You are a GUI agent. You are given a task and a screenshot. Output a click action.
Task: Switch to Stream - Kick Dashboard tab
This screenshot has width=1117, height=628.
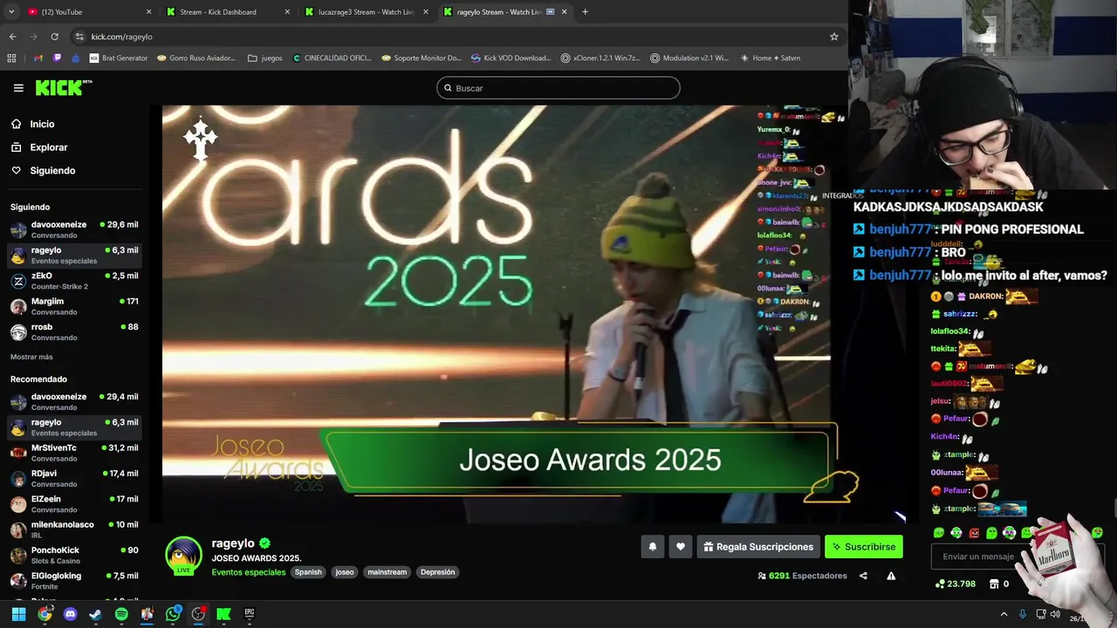pyautogui.click(x=227, y=12)
